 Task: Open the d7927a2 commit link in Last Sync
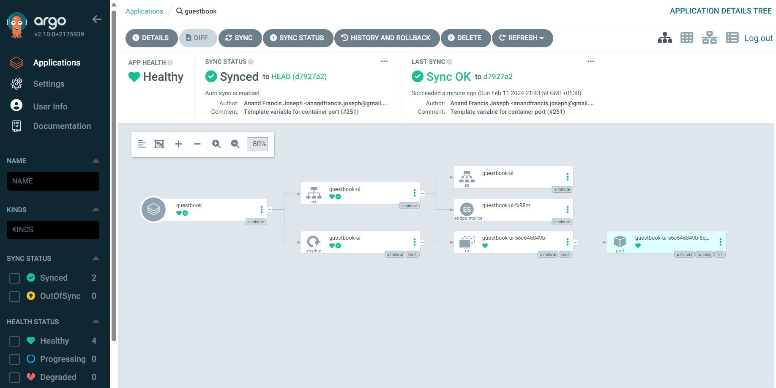(498, 77)
